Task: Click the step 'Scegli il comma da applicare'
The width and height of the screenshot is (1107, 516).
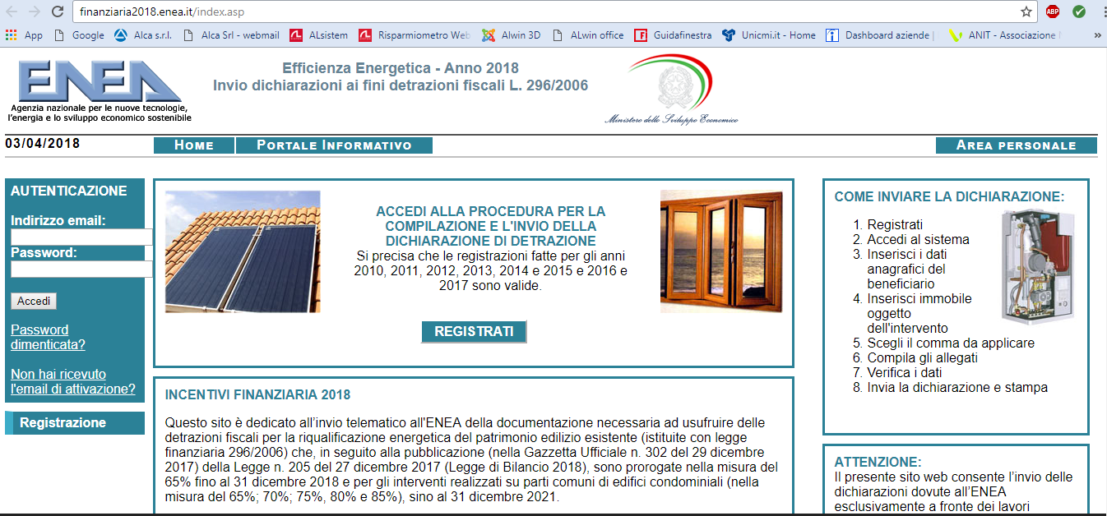Action: [951, 343]
